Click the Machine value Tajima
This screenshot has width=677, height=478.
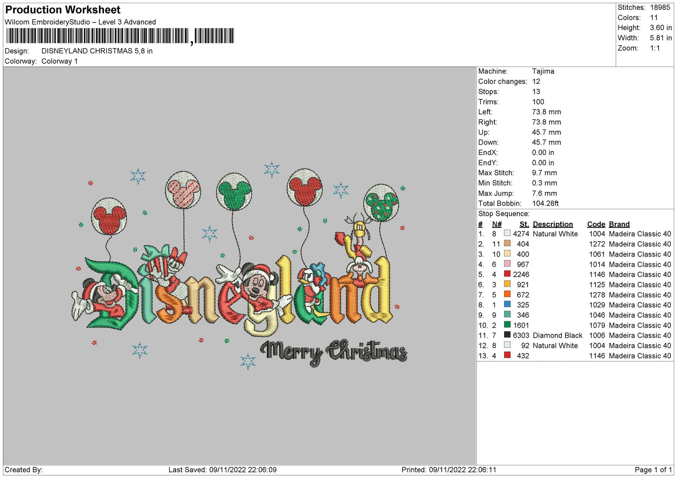(543, 71)
